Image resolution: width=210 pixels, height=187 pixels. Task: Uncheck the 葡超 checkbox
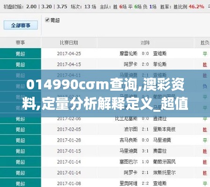(47, 20)
